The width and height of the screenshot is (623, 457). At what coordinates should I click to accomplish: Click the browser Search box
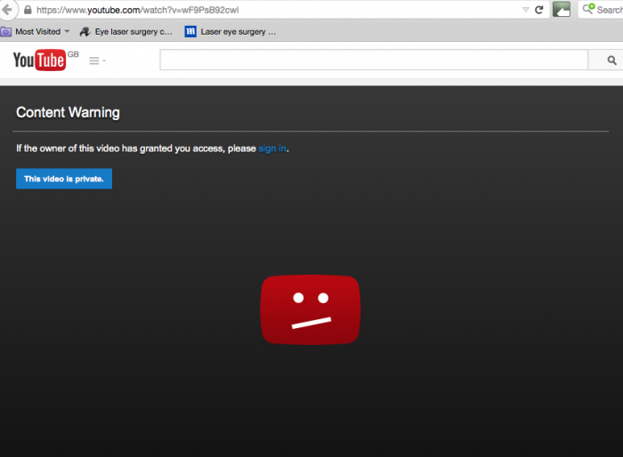coord(609,10)
